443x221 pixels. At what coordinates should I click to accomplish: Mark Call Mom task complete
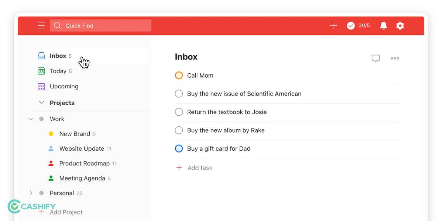pyautogui.click(x=179, y=76)
